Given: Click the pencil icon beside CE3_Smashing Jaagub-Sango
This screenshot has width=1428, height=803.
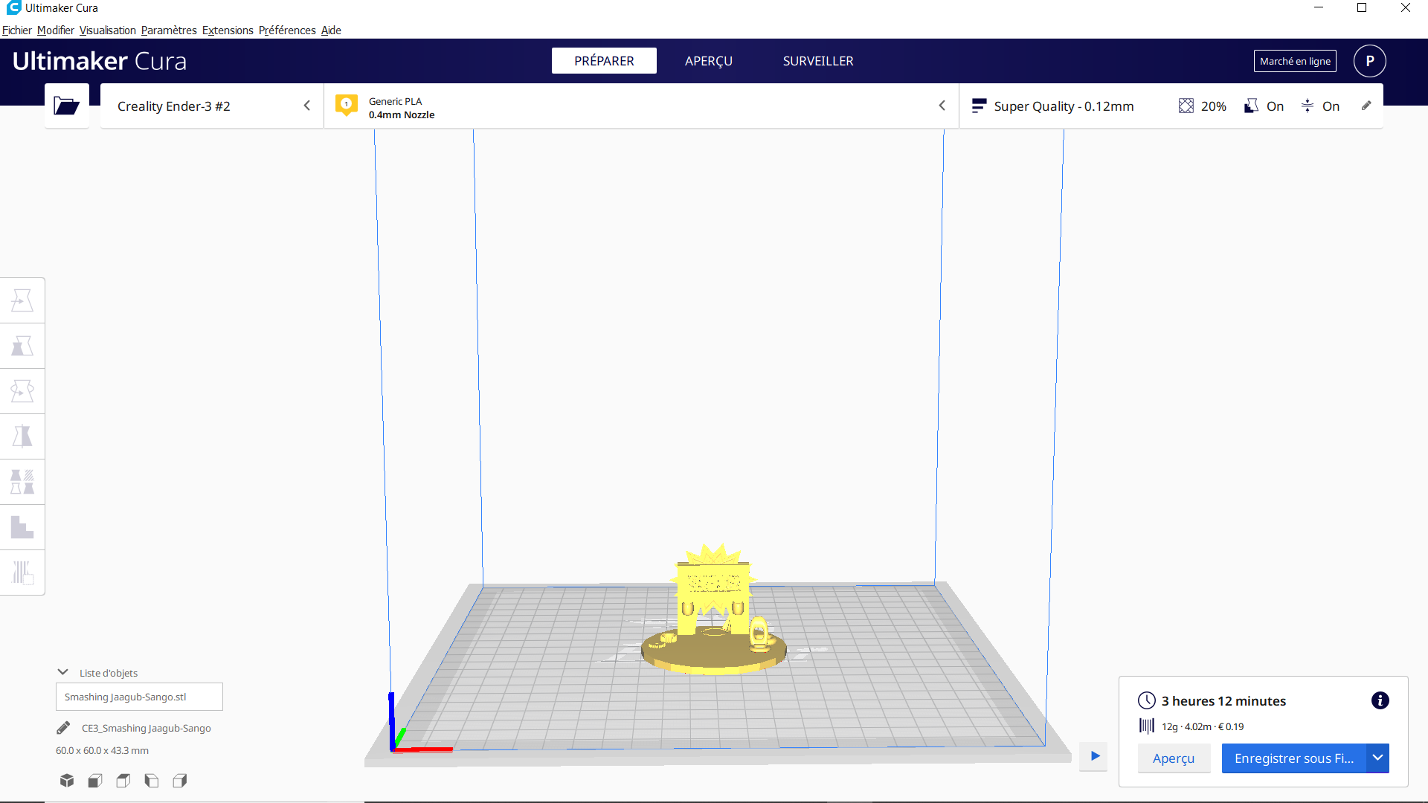Looking at the screenshot, I should (x=63, y=728).
